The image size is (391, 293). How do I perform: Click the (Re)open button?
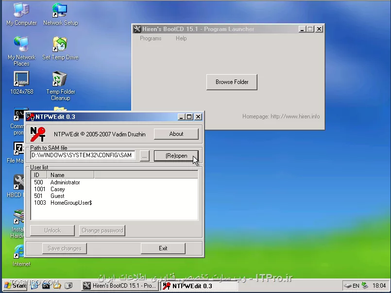pos(176,156)
